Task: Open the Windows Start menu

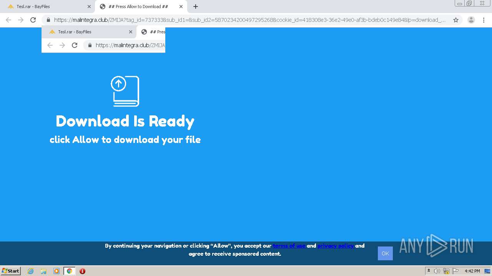Action: pyautogui.click(x=11, y=271)
